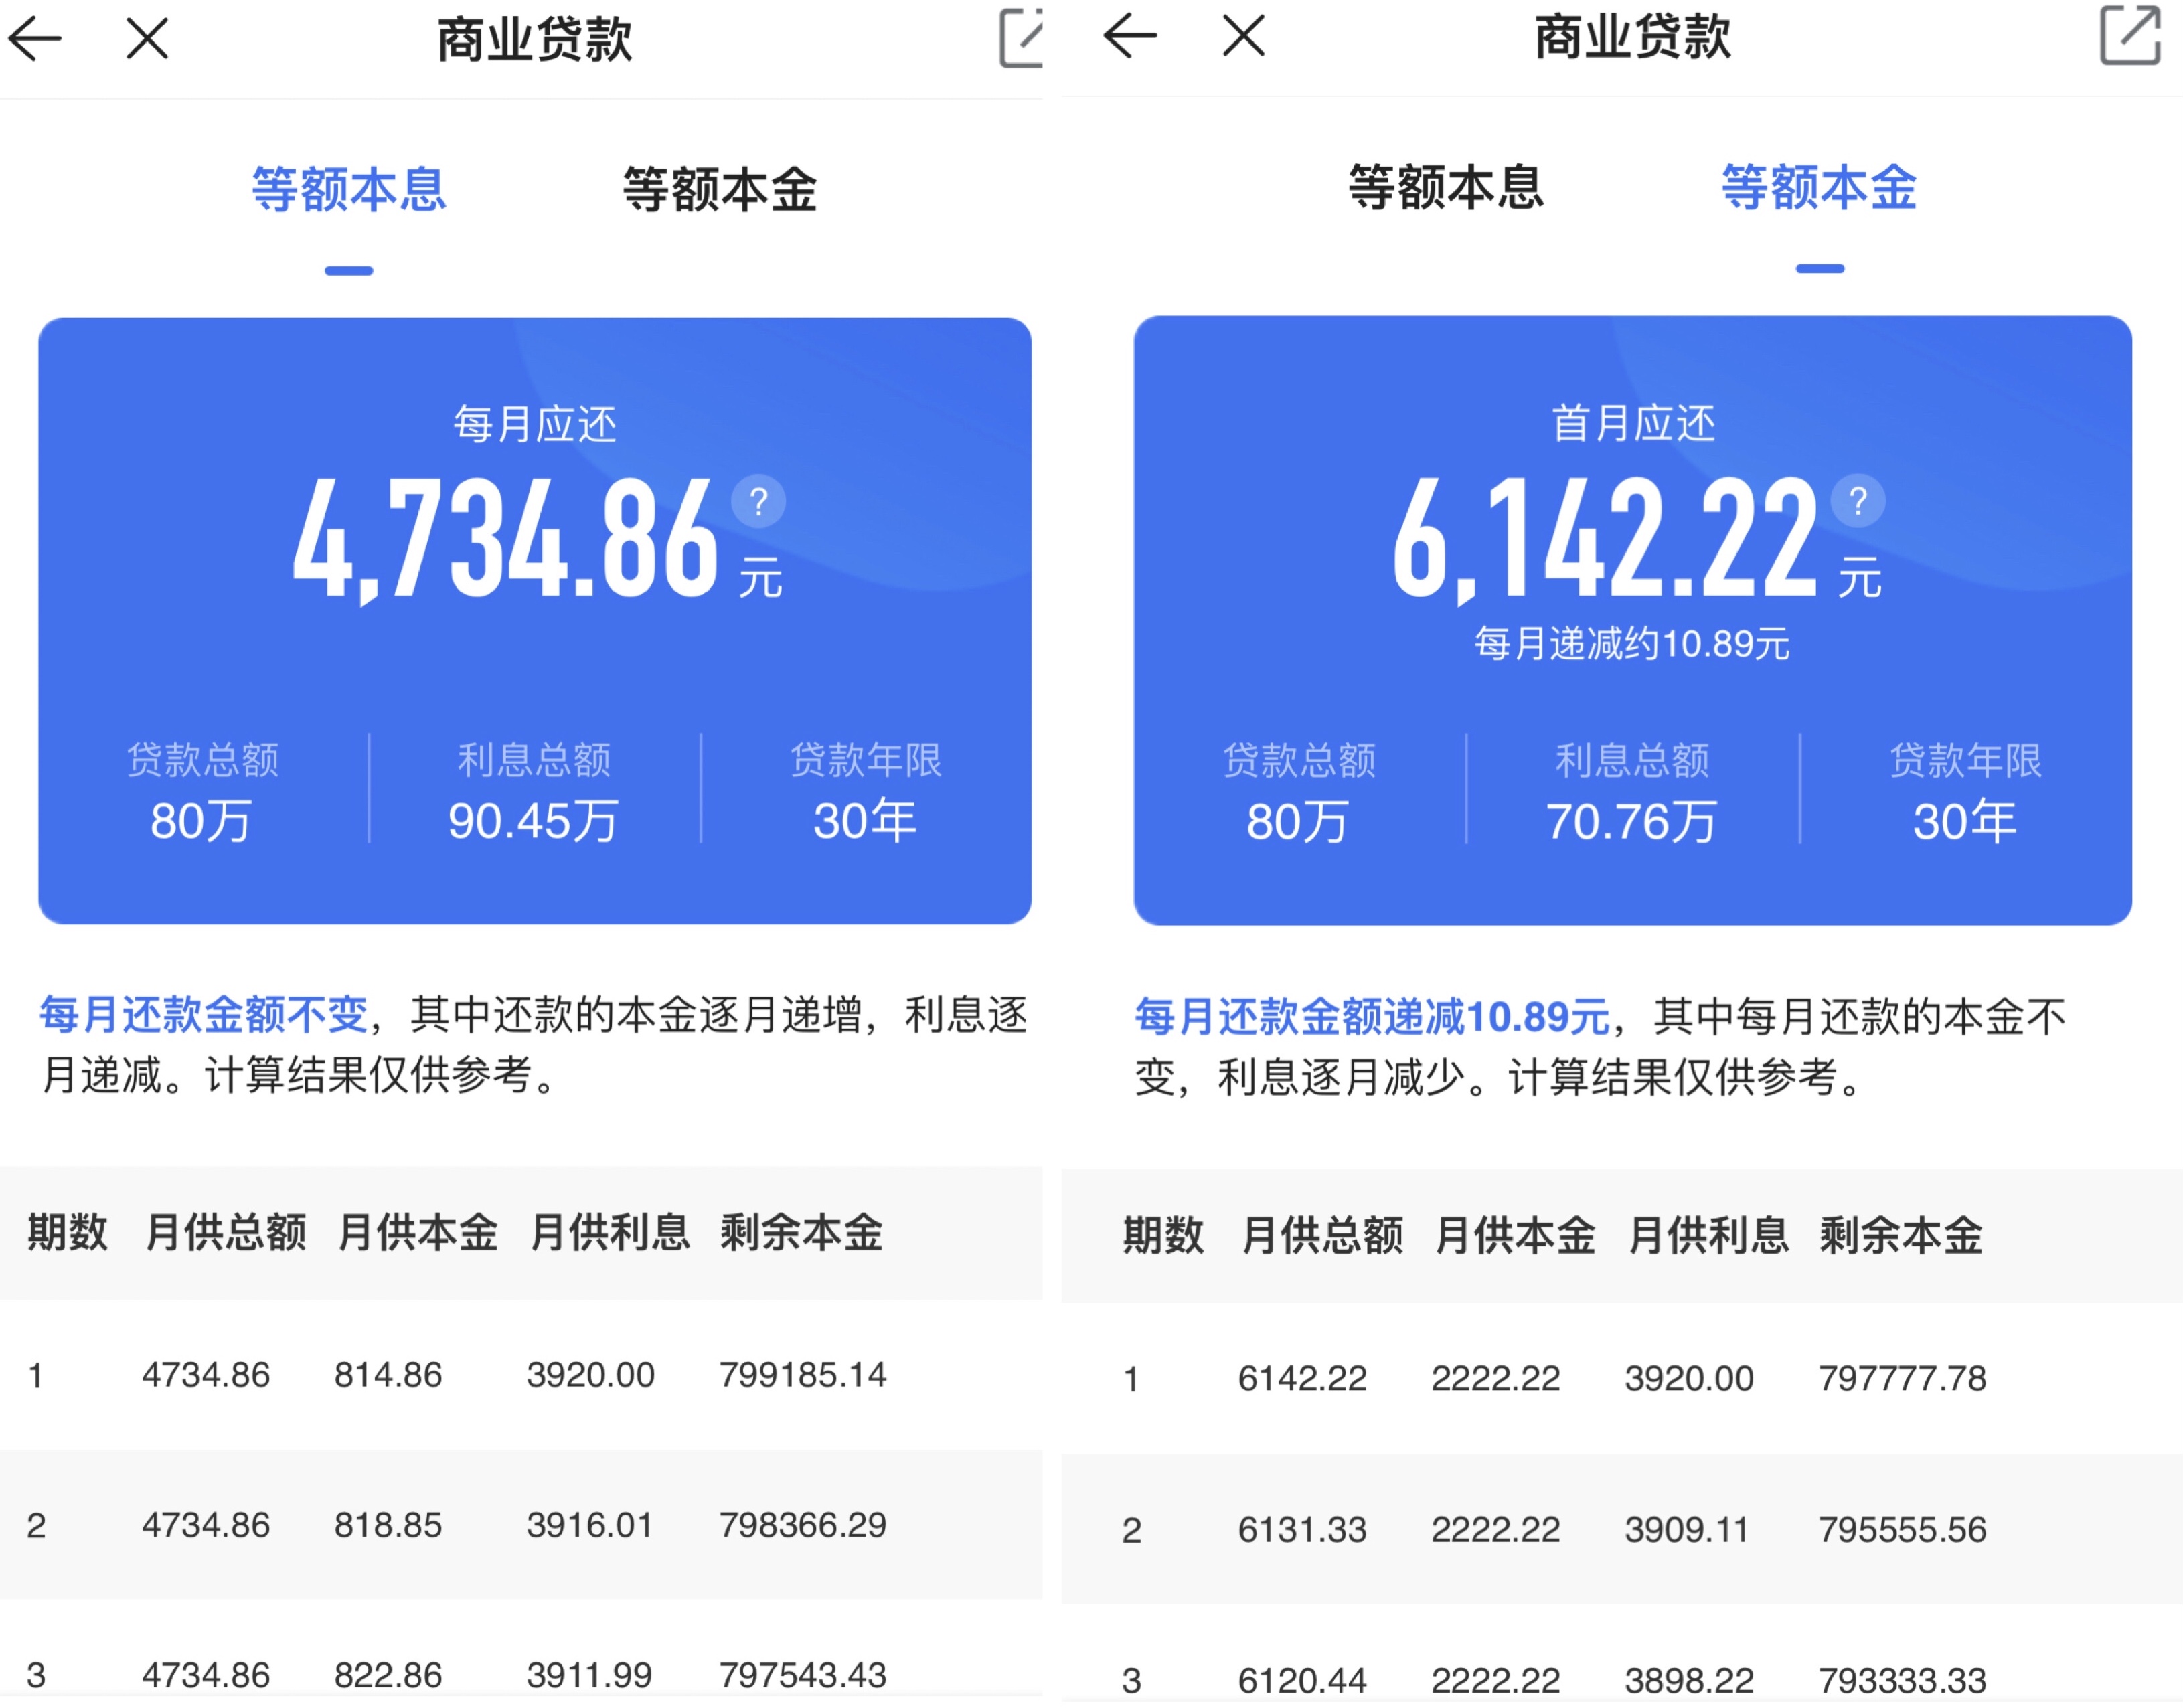Viewport: 2183px width, 1708px height.
Task: Select 等额本金 tab in right screen
Action: click(x=1819, y=188)
